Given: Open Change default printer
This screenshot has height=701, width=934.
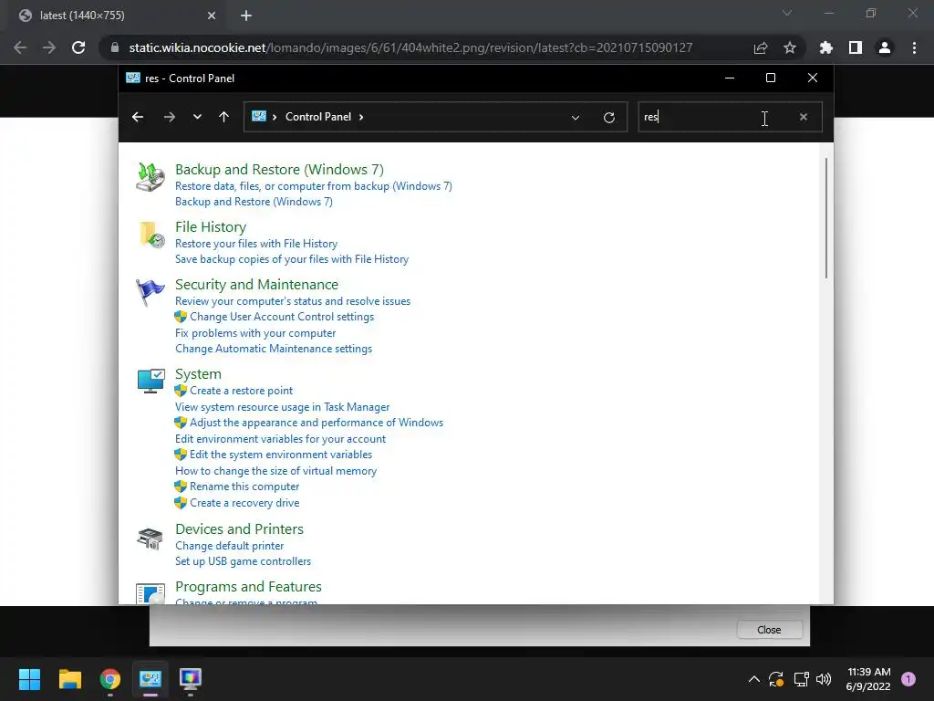Looking at the screenshot, I should click(229, 546).
